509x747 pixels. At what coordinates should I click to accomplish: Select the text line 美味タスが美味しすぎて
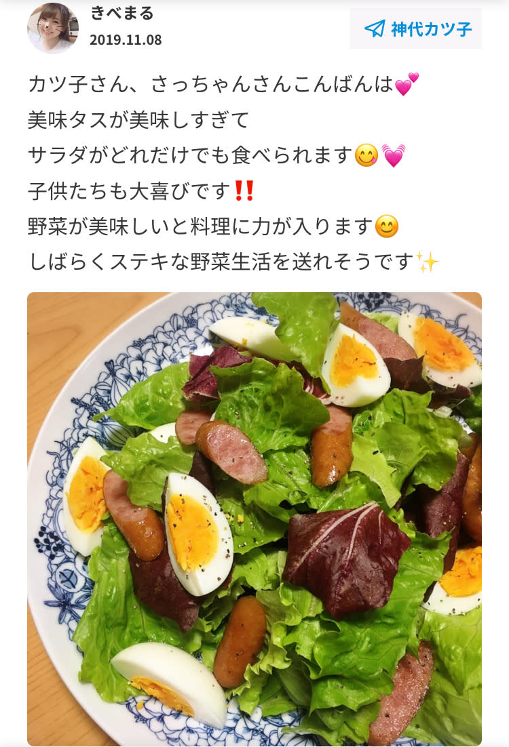(x=138, y=119)
